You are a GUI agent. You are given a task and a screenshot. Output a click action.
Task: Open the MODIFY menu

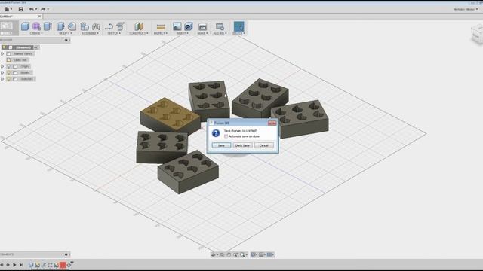pyautogui.click(x=66, y=33)
